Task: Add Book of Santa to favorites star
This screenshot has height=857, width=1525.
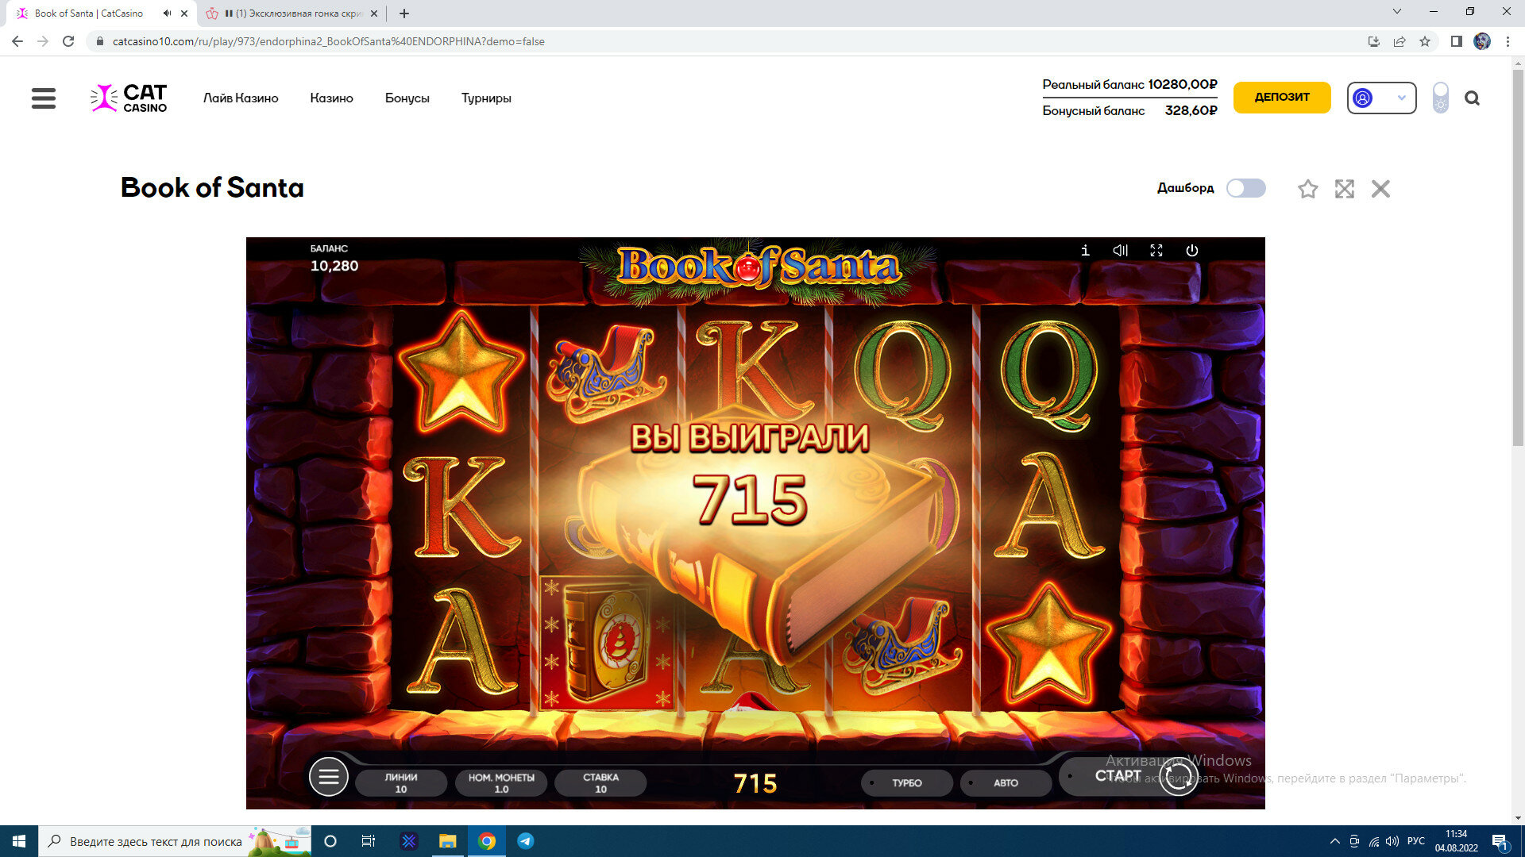Action: [x=1307, y=189]
